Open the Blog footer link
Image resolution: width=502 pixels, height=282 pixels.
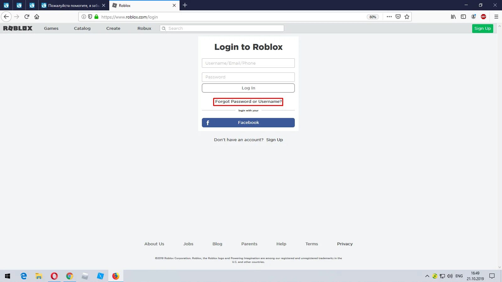(217, 244)
